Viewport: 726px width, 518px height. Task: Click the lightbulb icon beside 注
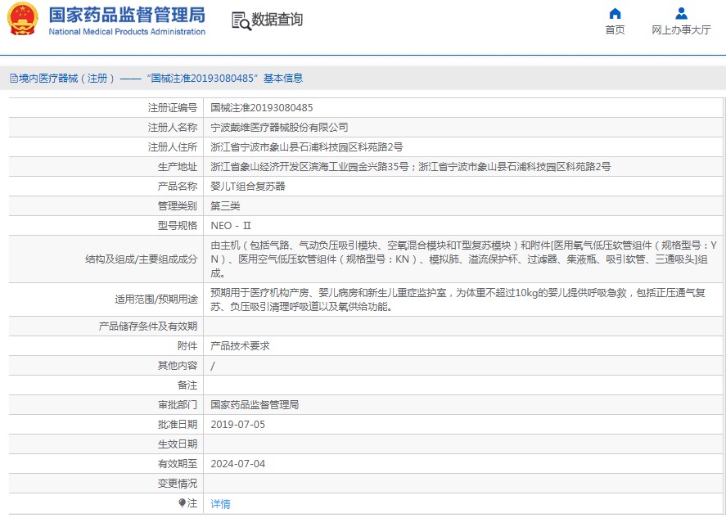[x=183, y=502]
